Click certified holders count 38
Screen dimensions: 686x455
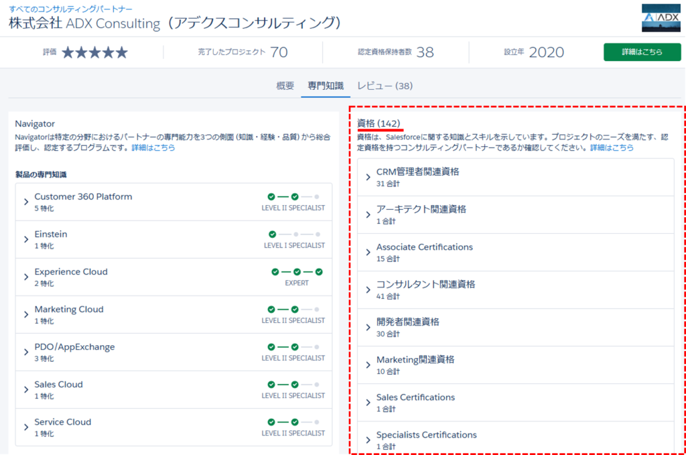(425, 52)
